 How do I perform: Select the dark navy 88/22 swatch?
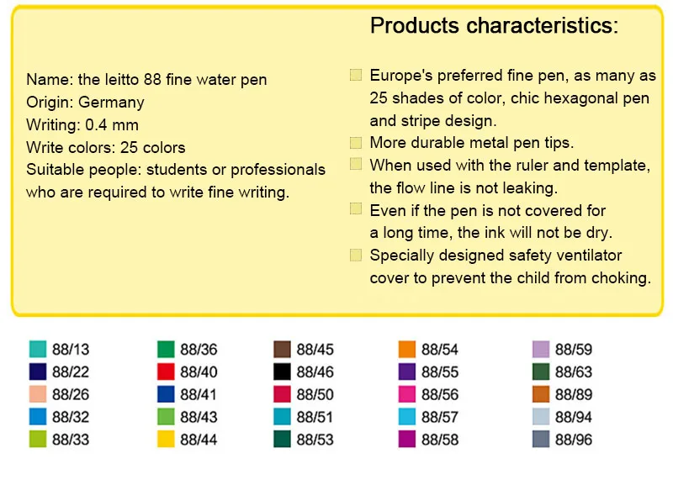(38, 372)
